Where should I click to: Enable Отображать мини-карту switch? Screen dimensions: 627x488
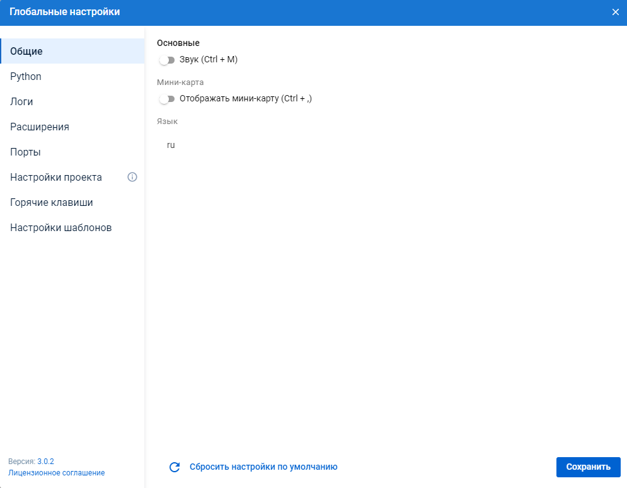167,99
